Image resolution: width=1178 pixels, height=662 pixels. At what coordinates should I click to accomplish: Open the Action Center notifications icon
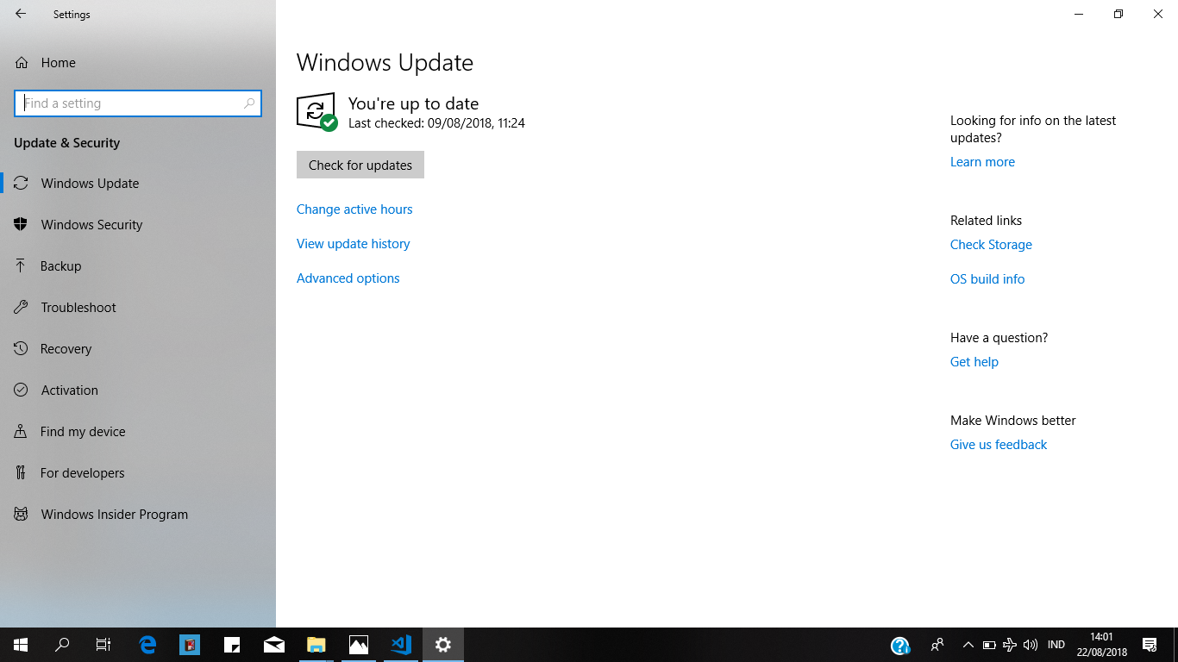[x=1150, y=644]
